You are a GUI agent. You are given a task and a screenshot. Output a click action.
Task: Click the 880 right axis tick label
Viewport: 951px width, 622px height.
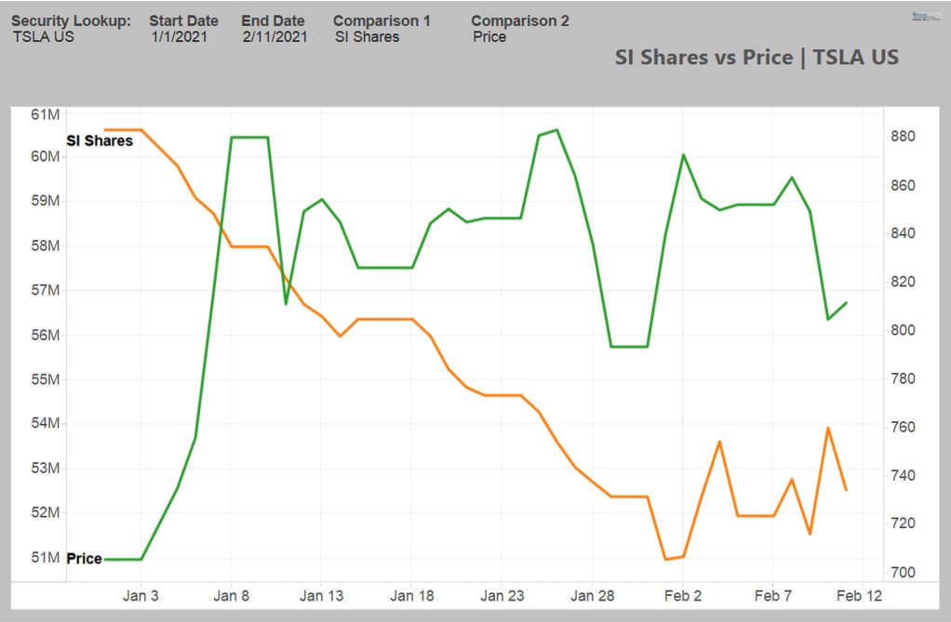click(903, 137)
